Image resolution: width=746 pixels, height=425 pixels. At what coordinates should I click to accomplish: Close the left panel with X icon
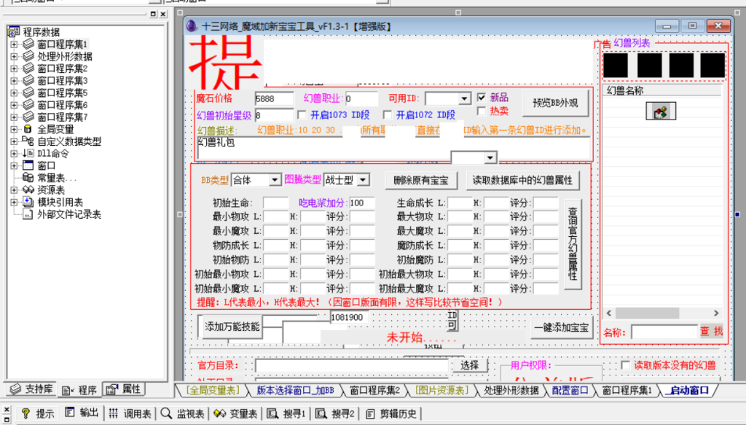coord(163,15)
